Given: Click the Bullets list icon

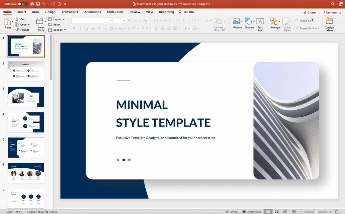Looking at the screenshot, I should pyautogui.click(x=156, y=21).
